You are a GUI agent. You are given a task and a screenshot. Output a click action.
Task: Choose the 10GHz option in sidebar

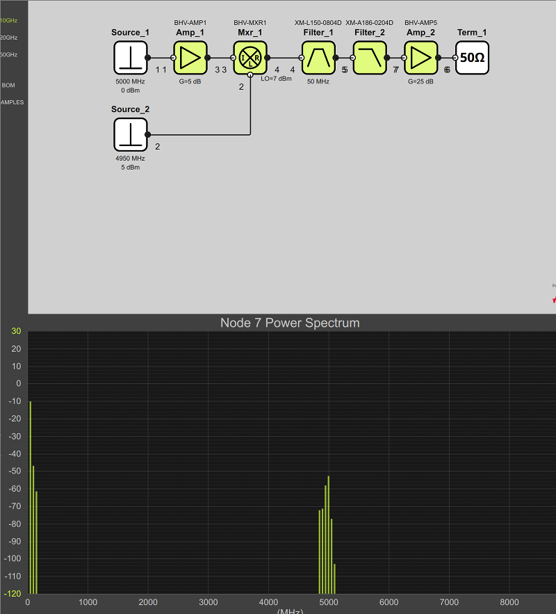9,20
